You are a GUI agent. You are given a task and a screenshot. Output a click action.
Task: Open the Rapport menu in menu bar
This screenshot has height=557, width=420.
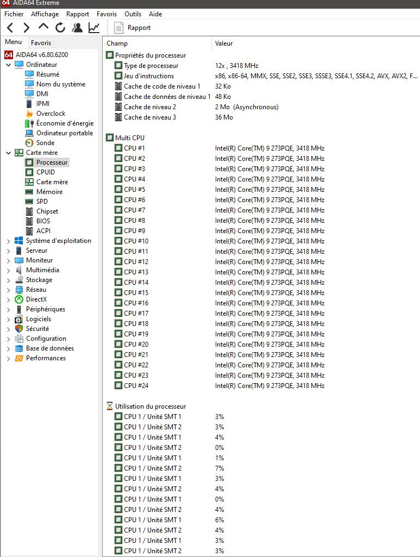pos(77,14)
